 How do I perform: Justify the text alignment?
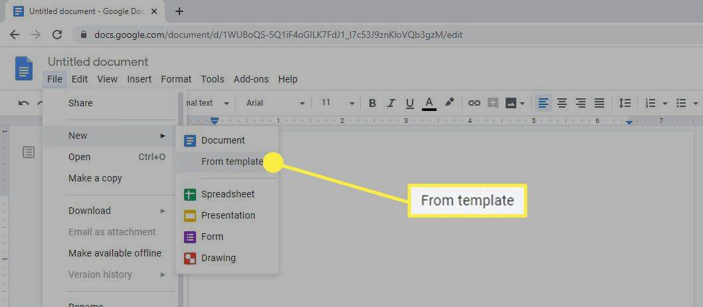[599, 103]
